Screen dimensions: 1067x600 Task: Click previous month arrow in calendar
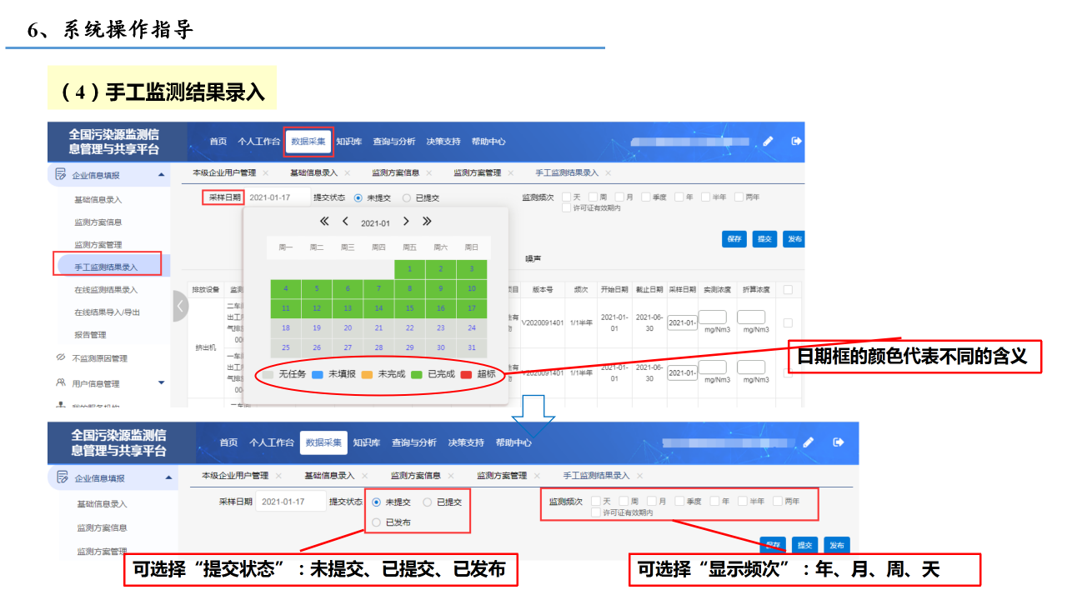pos(345,222)
